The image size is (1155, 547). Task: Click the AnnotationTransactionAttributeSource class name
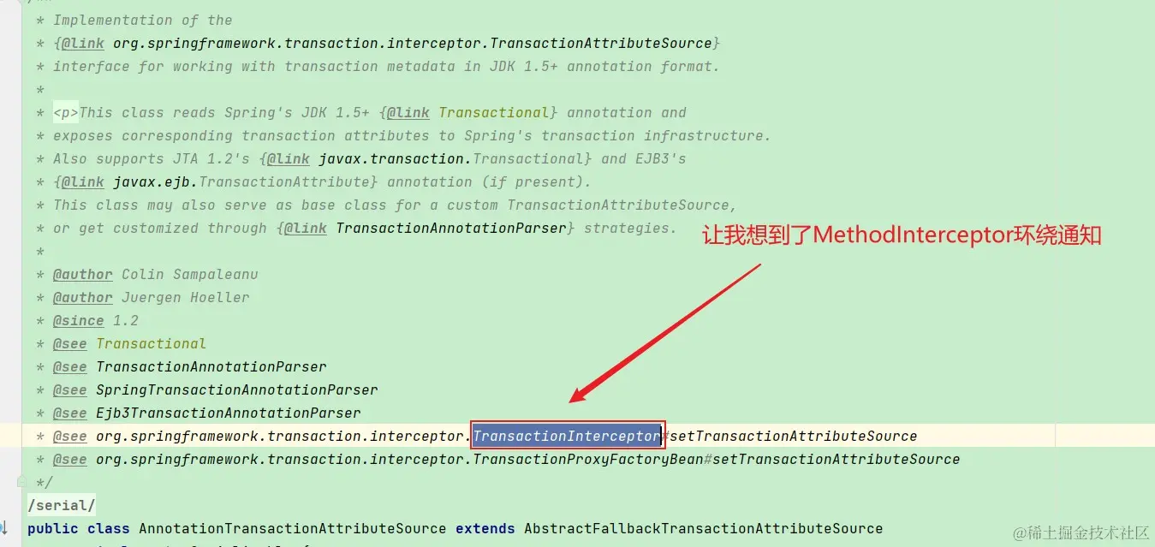pyautogui.click(x=293, y=528)
